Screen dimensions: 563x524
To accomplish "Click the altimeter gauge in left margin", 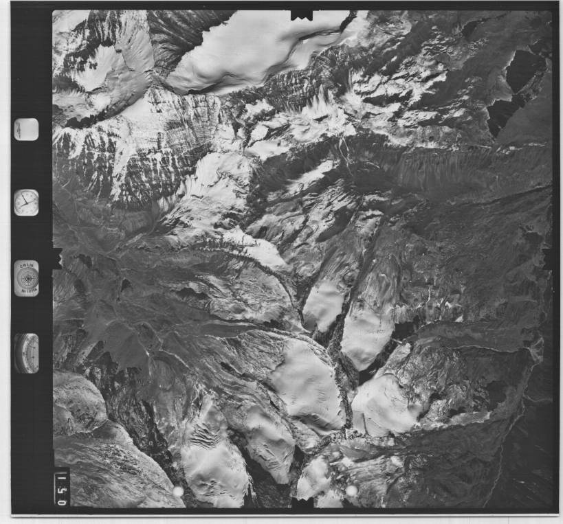I will pos(27,353).
